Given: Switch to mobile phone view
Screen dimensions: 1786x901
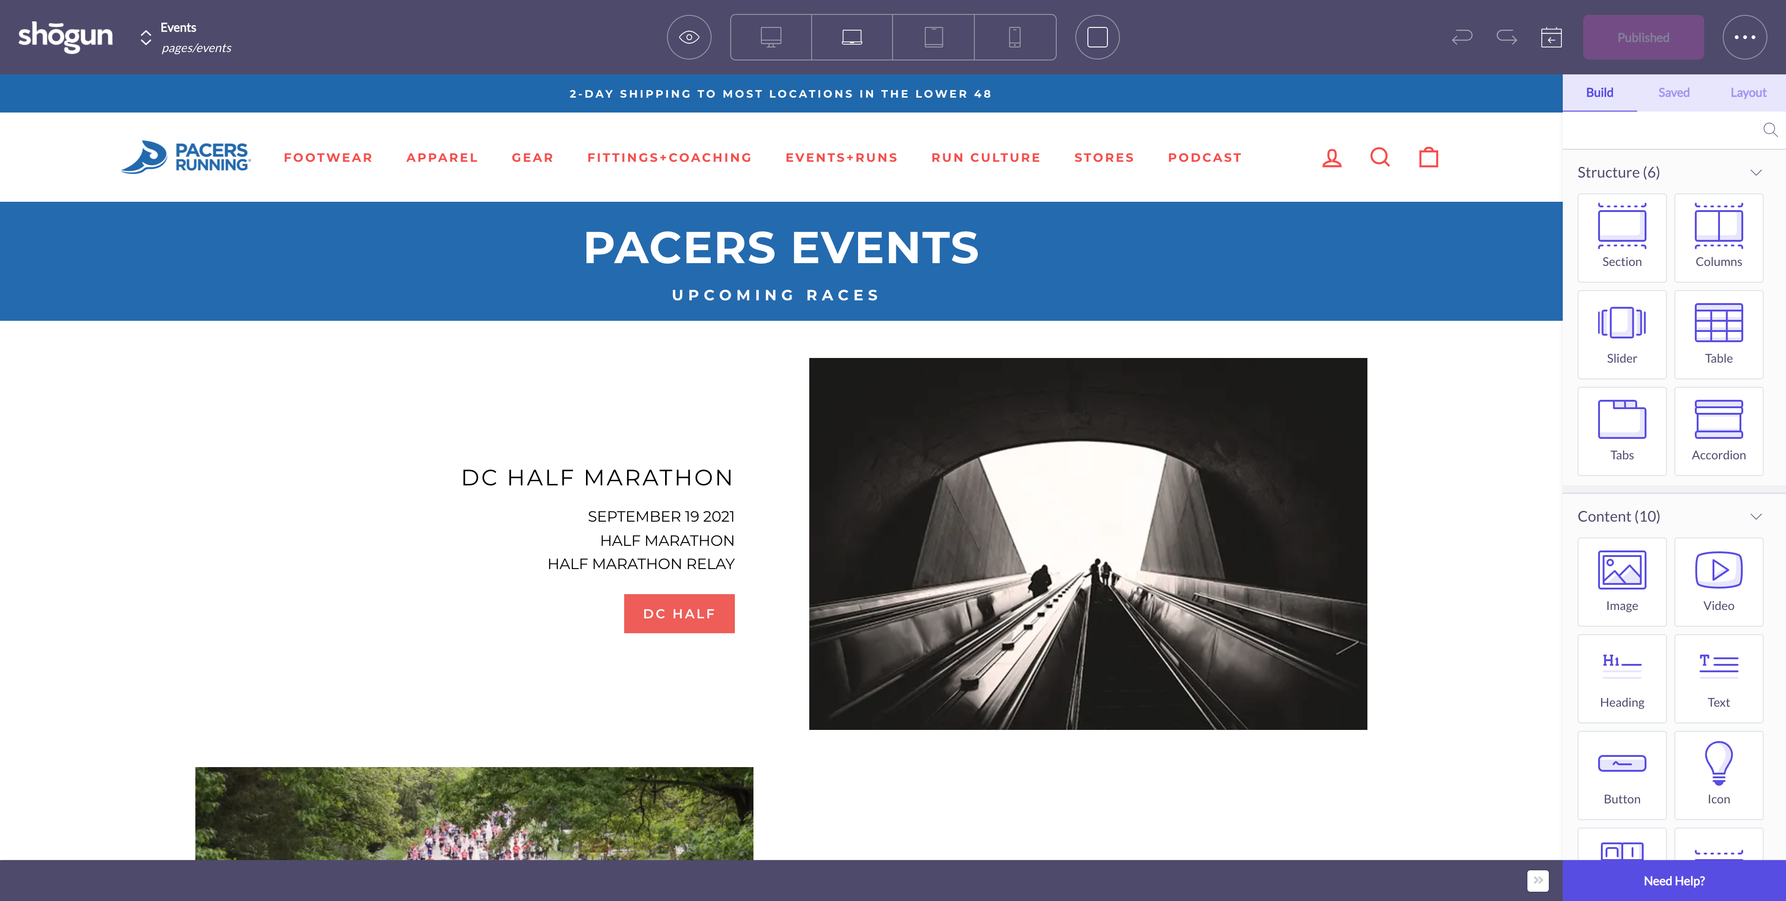Looking at the screenshot, I should coord(1015,38).
